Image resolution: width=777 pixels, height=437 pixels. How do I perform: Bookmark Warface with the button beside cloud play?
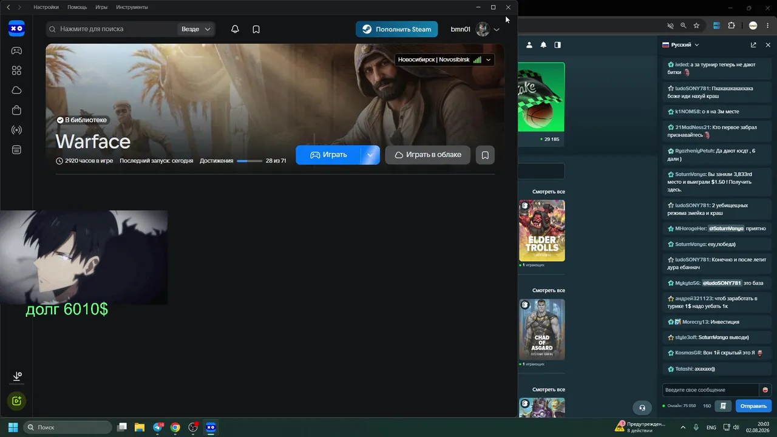pyautogui.click(x=485, y=155)
